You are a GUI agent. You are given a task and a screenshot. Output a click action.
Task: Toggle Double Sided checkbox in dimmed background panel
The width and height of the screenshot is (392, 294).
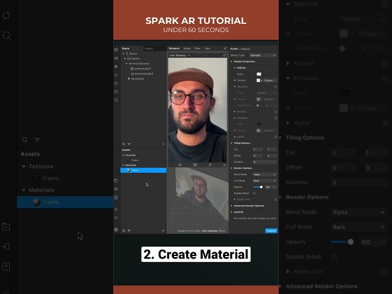[334, 257]
